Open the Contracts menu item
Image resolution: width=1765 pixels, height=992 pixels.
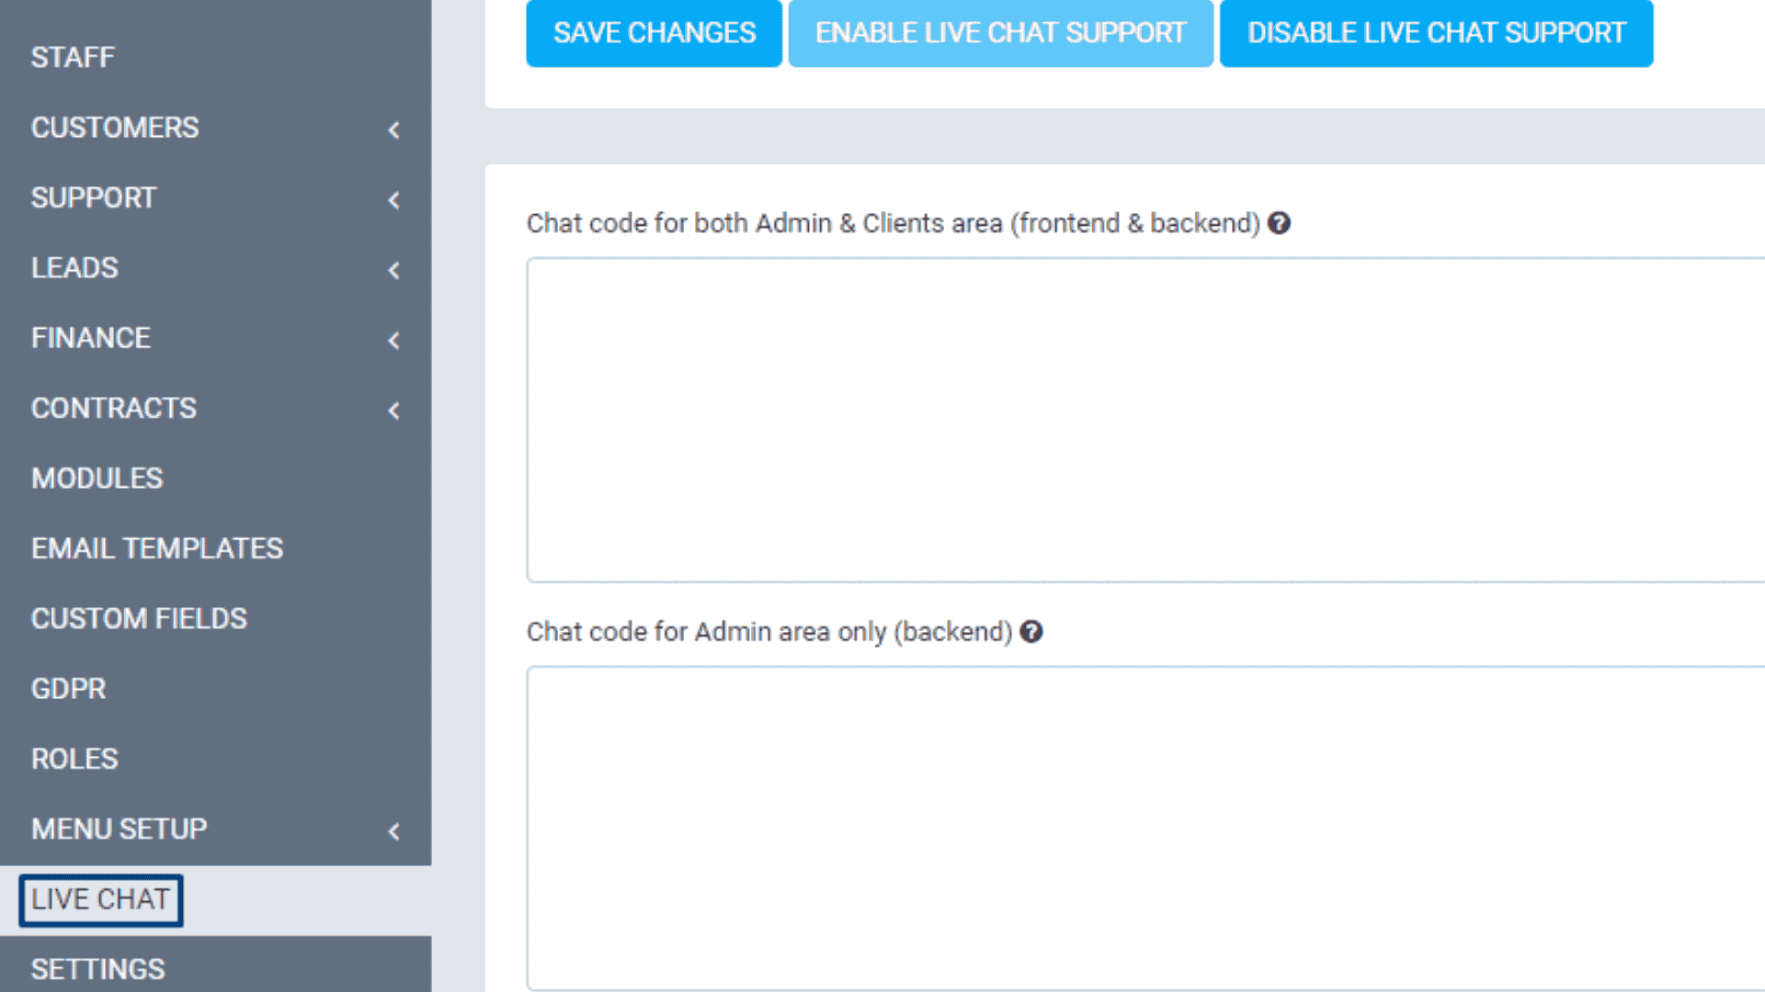point(215,408)
